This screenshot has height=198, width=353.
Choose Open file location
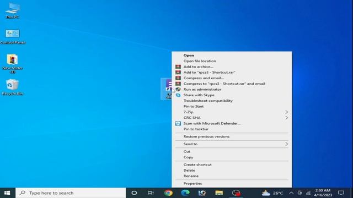tap(232, 61)
